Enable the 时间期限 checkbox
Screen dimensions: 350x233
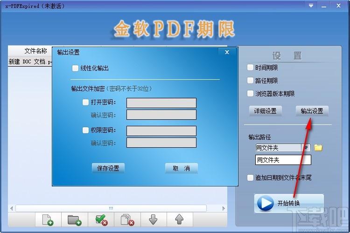click(x=250, y=68)
